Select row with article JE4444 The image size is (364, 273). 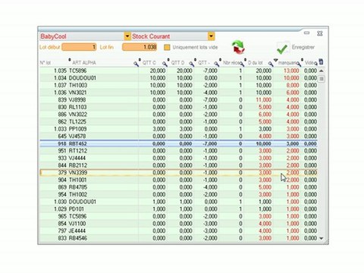coord(178,231)
